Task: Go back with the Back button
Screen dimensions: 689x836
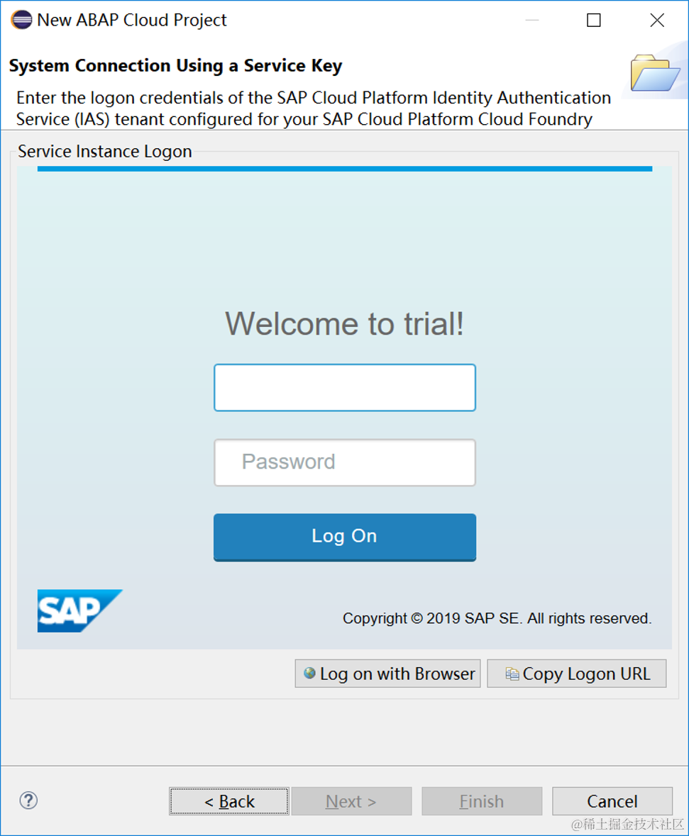Action: pyautogui.click(x=229, y=801)
